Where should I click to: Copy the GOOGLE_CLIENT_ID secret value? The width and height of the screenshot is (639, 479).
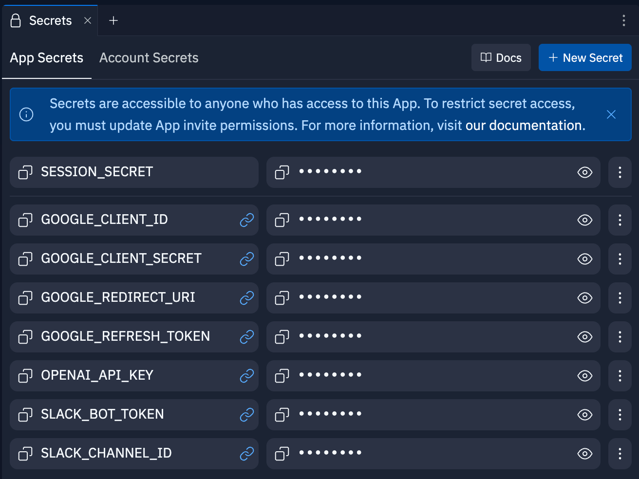(282, 220)
